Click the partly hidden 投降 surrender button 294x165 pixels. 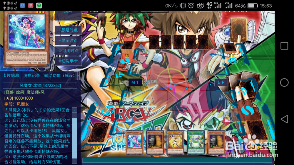pyautogui.click(x=68, y=16)
